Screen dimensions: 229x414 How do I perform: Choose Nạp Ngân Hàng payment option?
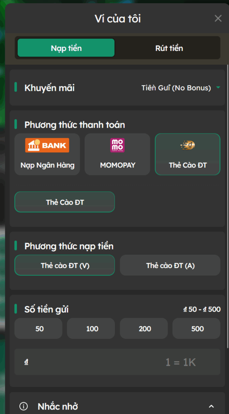click(x=47, y=154)
